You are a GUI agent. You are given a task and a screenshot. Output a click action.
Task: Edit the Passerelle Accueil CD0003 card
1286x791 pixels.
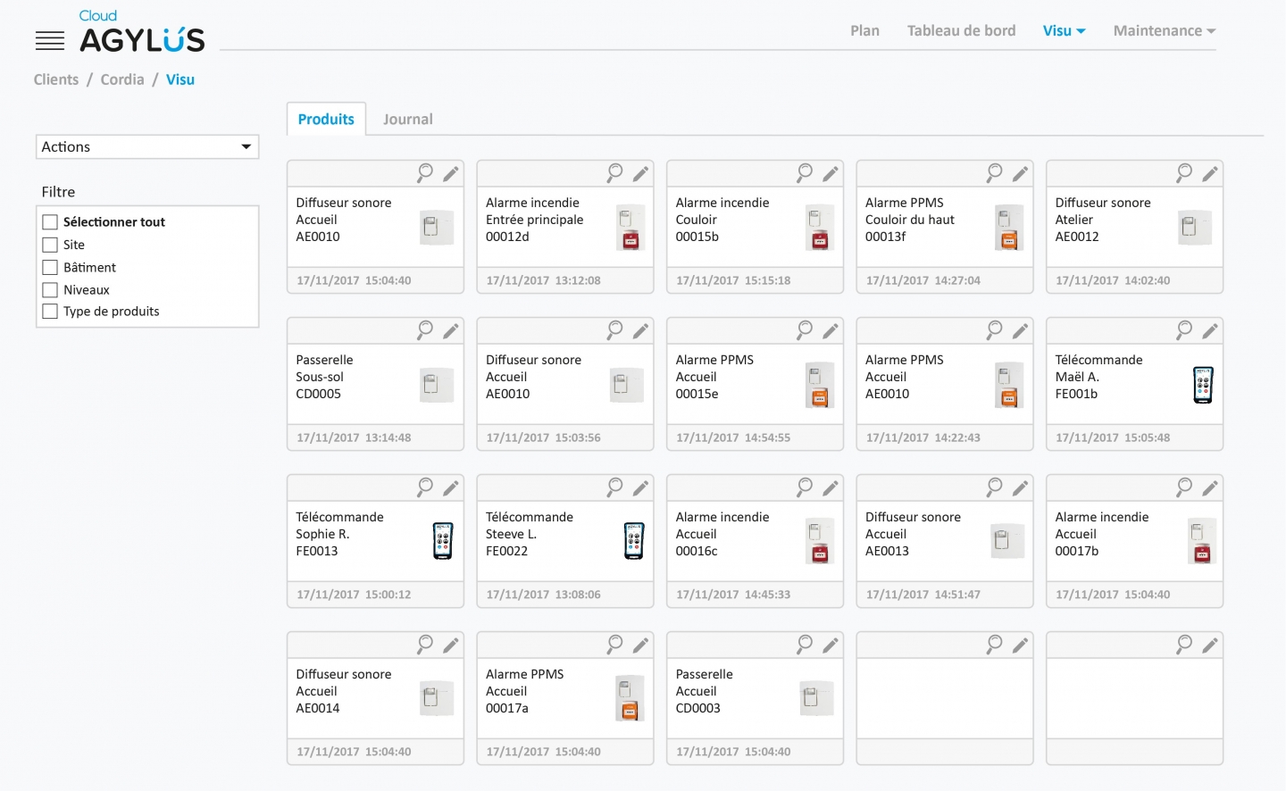[831, 645]
